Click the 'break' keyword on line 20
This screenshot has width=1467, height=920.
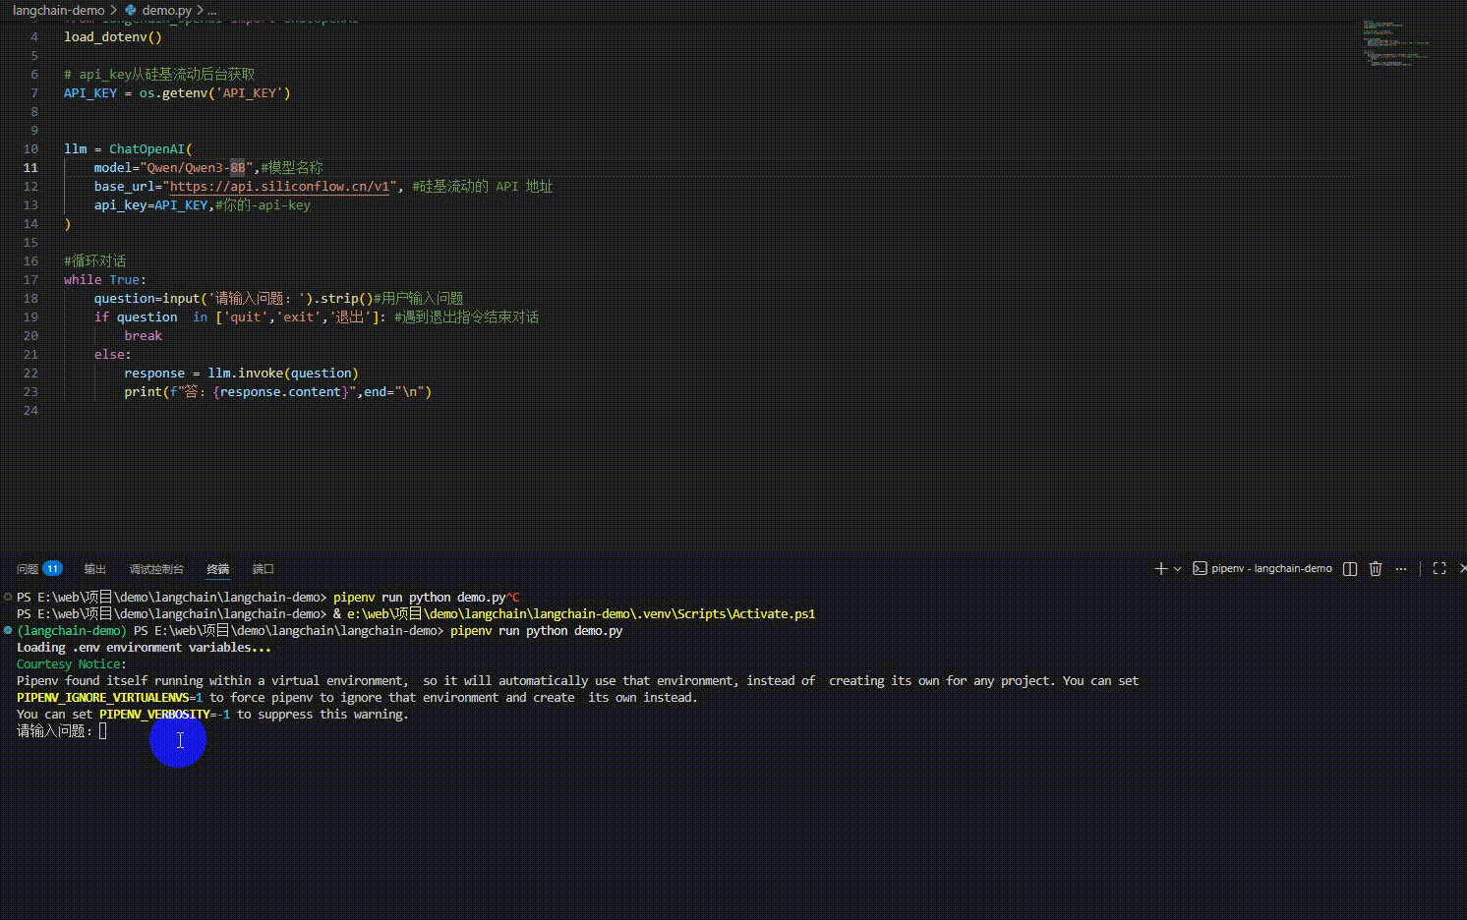click(143, 336)
